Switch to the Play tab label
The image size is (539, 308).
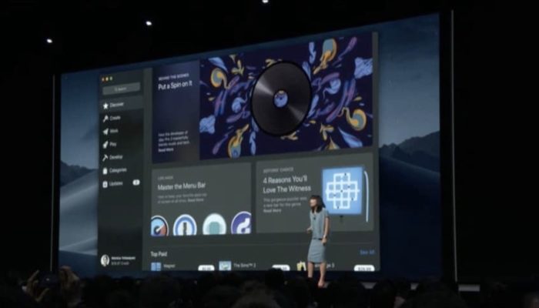[113, 144]
